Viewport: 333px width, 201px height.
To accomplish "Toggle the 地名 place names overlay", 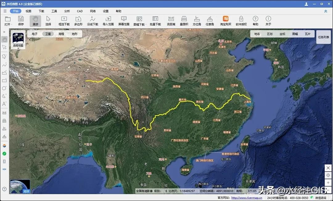I will point(257,34).
